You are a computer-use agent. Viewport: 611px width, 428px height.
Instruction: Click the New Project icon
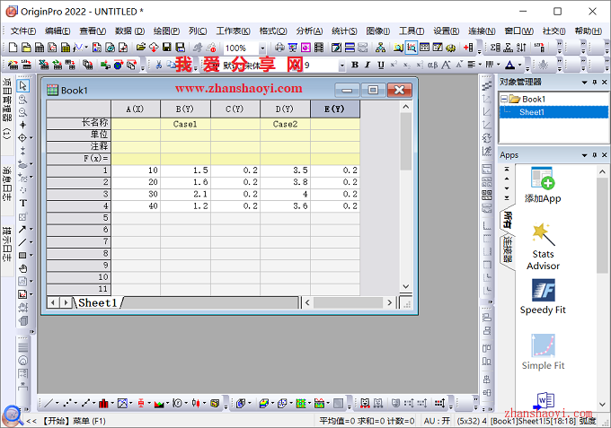[x=13, y=48]
